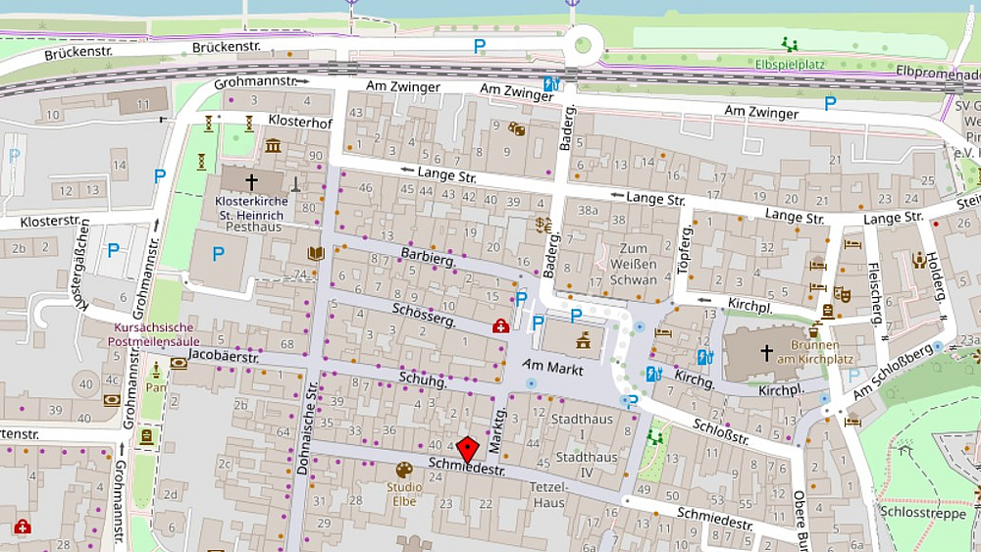Click the hotel bed icon above Fleischerg.
Screen dimensions: 981x552
click(852, 244)
